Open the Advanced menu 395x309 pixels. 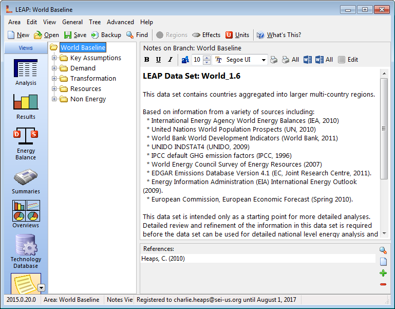tap(120, 22)
